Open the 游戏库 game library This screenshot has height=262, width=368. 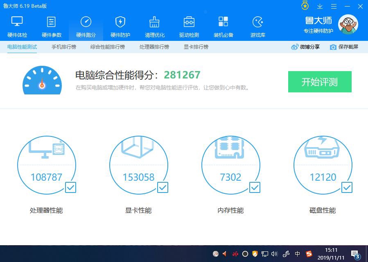(258, 26)
